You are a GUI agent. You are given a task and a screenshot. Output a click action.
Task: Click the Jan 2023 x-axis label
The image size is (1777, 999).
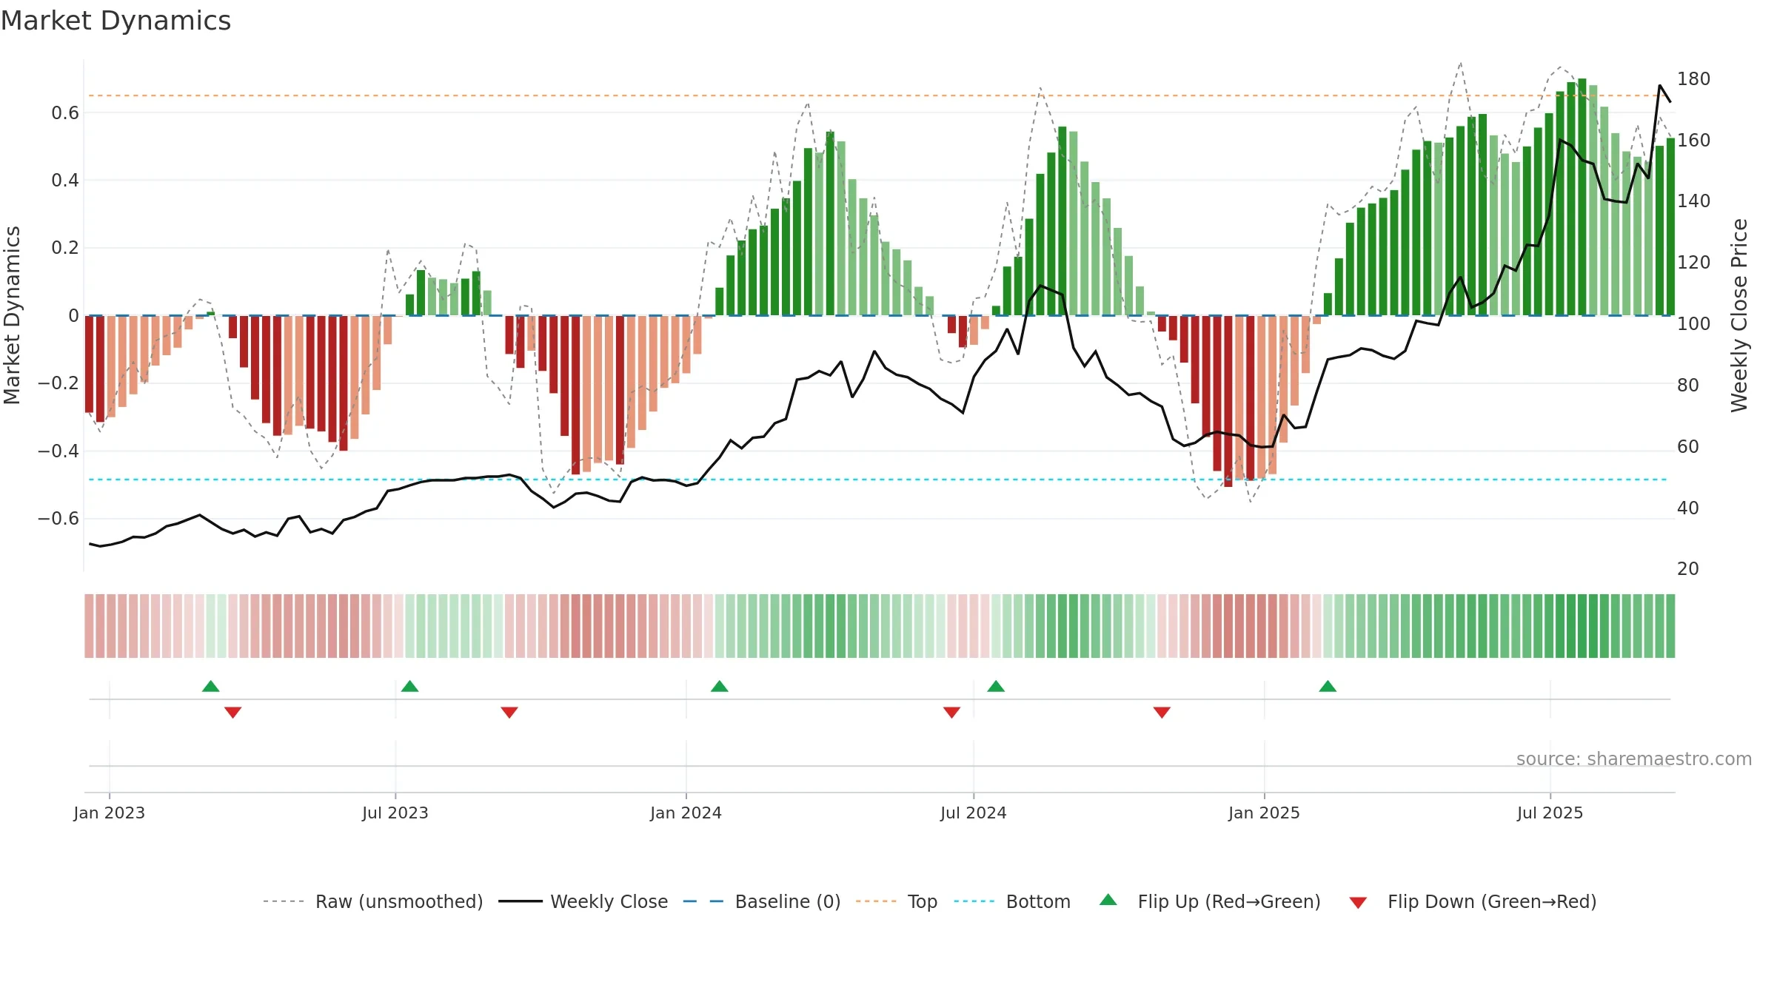pyautogui.click(x=110, y=813)
